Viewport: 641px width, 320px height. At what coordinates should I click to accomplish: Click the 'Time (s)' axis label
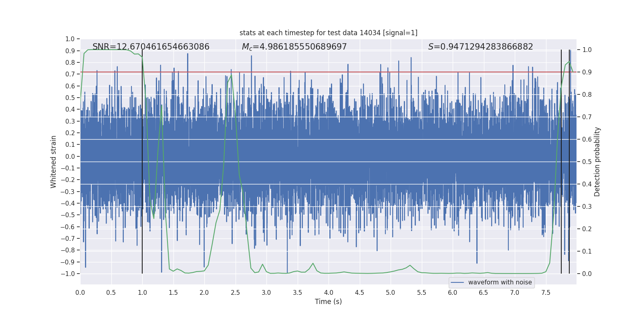point(329,302)
